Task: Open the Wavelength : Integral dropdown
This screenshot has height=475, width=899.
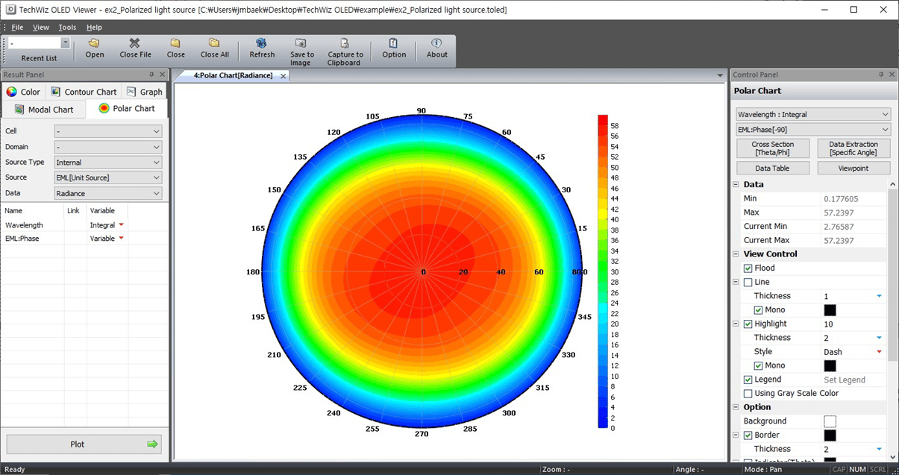Action: (813, 114)
